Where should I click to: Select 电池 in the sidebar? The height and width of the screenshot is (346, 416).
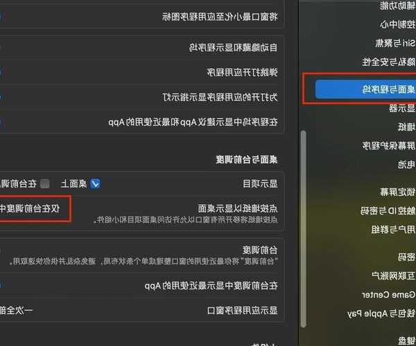(406, 164)
